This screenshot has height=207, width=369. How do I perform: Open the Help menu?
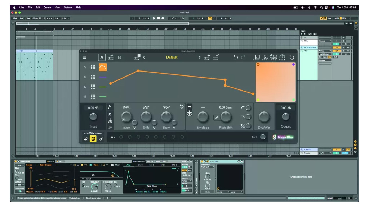tap(79, 8)
